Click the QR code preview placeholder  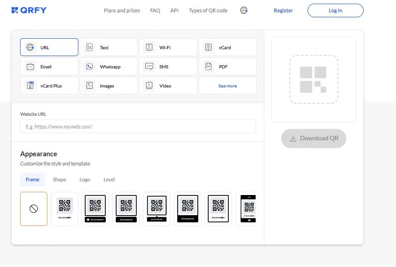click(314, 79)
